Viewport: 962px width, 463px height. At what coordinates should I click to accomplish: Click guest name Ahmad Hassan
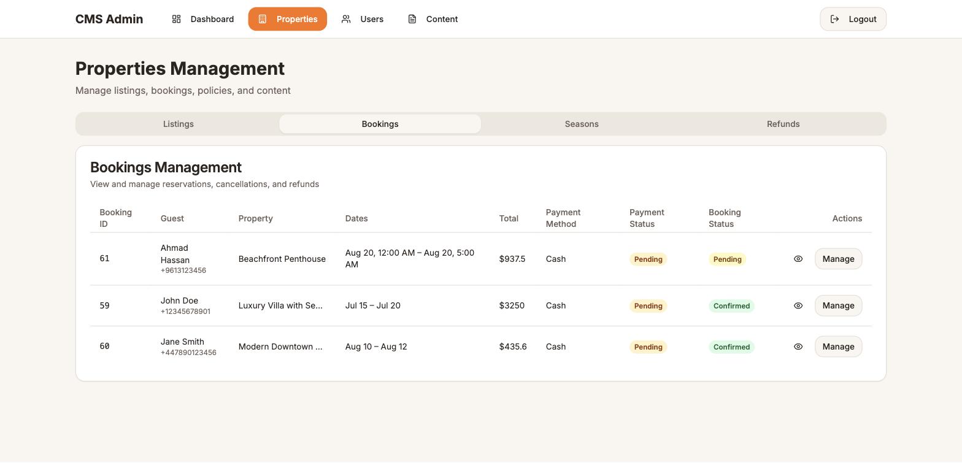point(175,254)
